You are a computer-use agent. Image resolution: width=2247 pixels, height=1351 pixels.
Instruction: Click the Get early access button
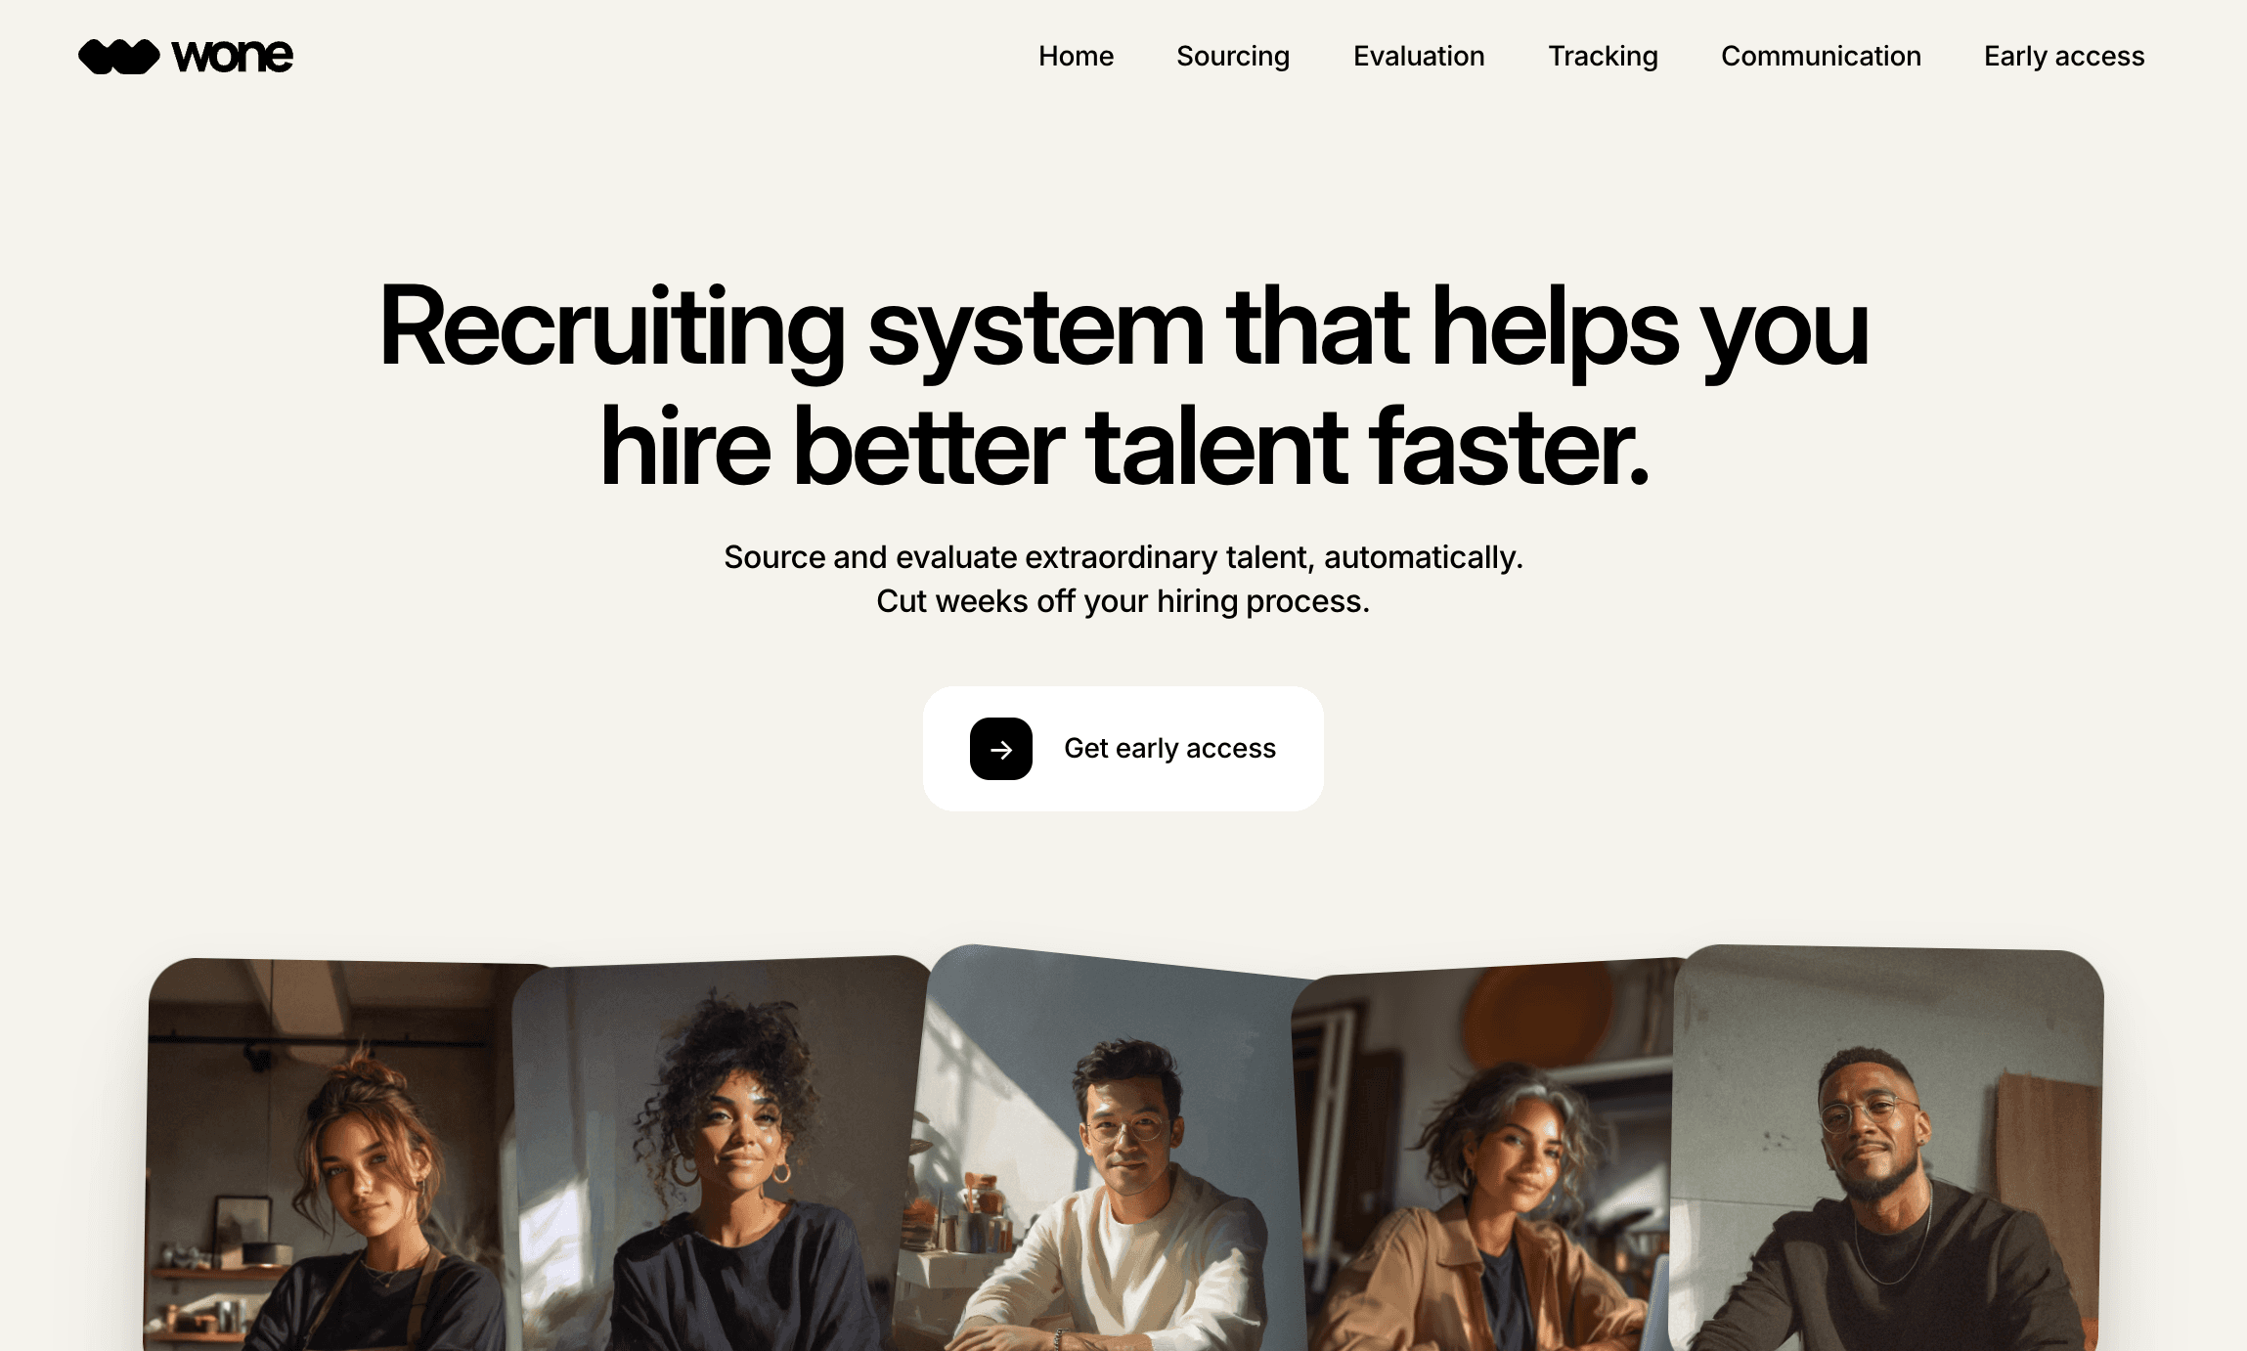(1123, 749)
